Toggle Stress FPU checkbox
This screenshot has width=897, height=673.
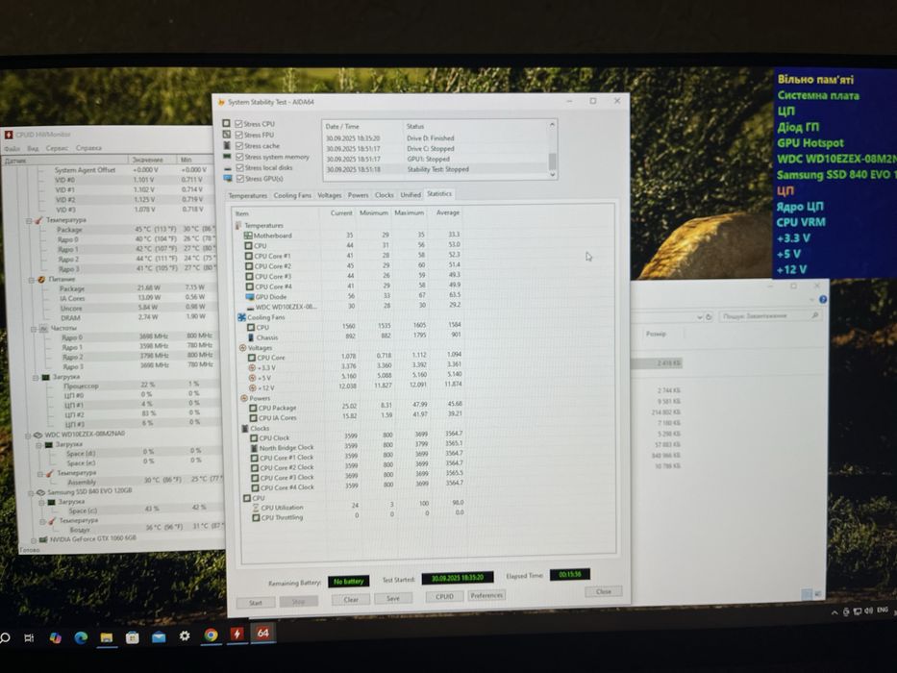click(239, 135)
